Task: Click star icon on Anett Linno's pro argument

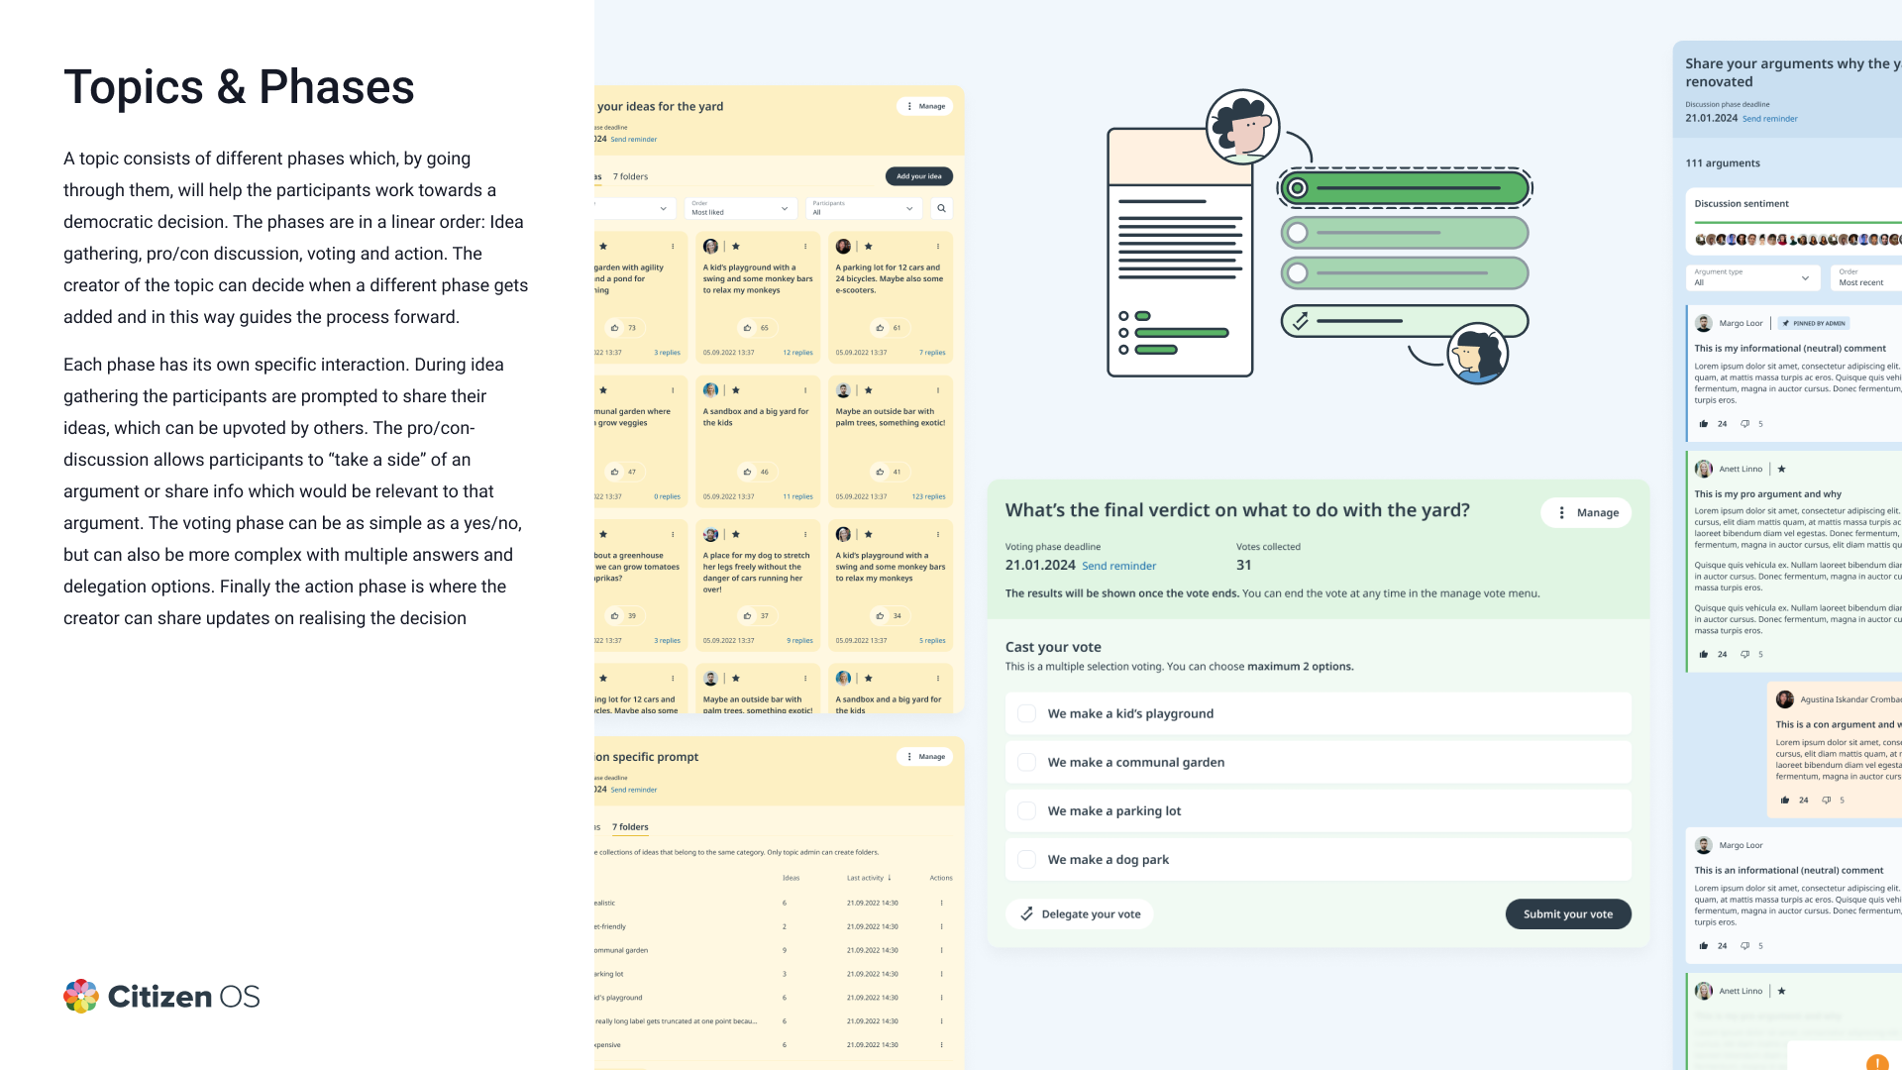Action: coord(1781,469)
